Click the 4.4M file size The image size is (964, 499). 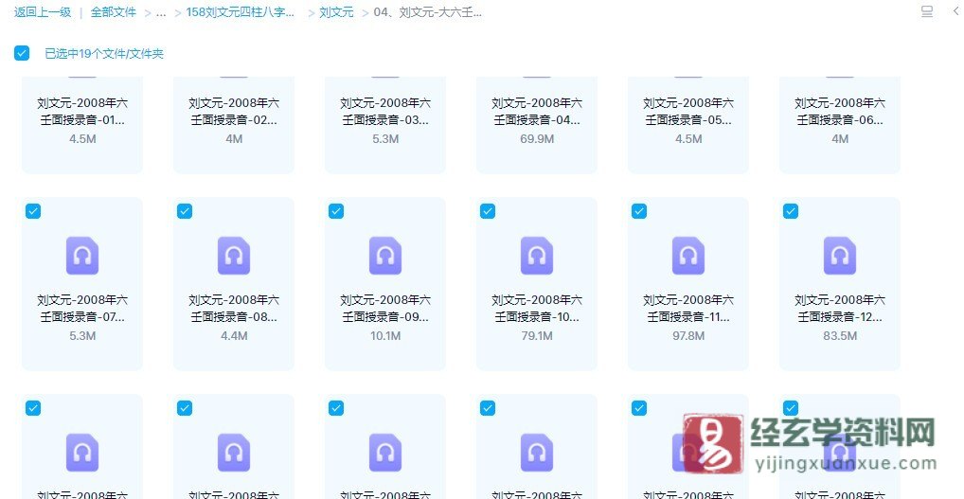click(234, 336)
